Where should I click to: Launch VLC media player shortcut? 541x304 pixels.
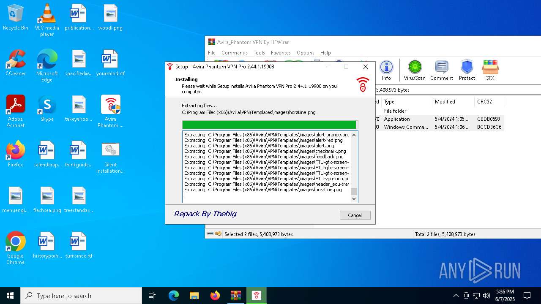47,20
